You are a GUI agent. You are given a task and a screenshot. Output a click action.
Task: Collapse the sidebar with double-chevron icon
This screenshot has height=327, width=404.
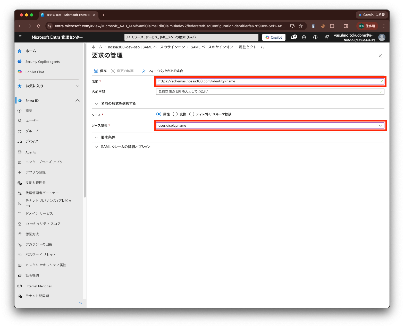pyautogui.click(x=80, y=303)
